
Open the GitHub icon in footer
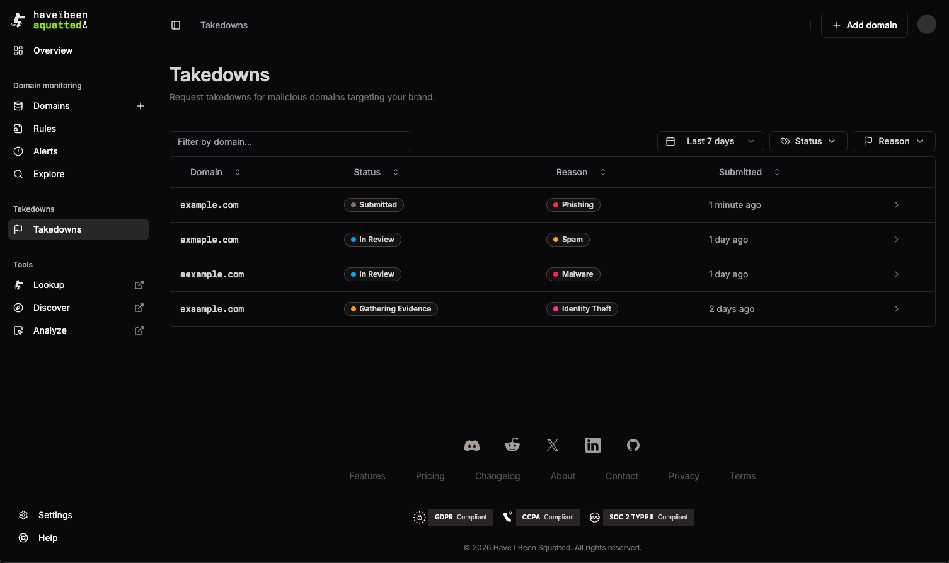[x=633, y=445]
